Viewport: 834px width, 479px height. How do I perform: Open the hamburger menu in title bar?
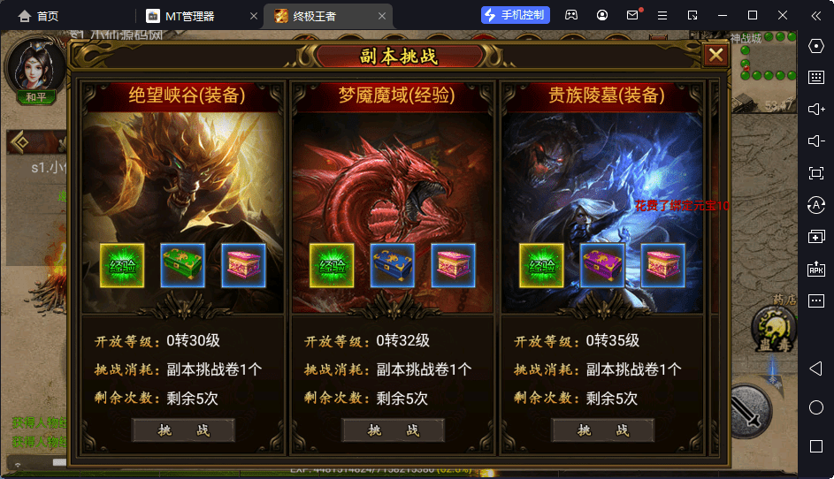pos(662,15)
